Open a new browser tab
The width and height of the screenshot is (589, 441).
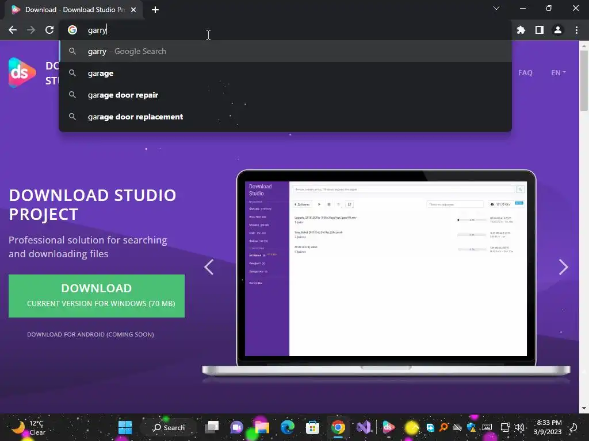point(155,10)
